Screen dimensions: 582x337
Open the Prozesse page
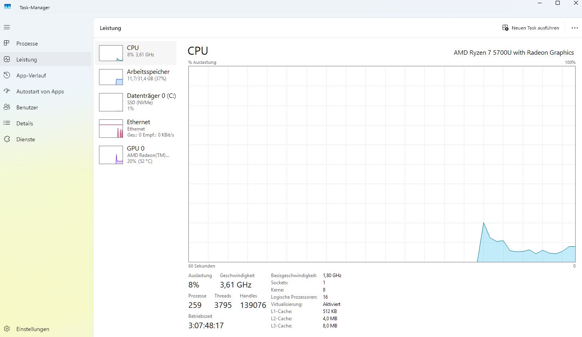pyautogui.click(x=46, y=44)
